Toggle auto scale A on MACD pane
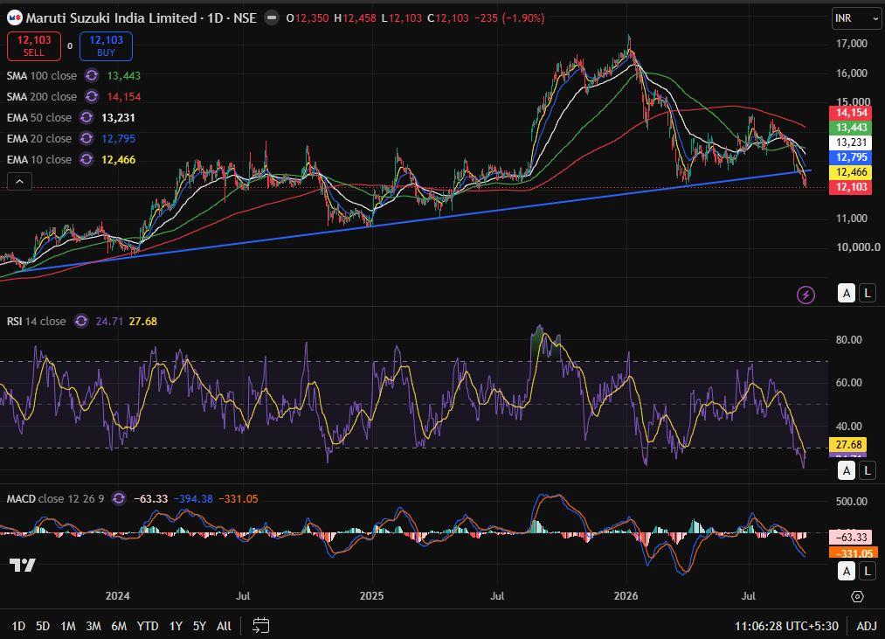 tap(846, 571)
